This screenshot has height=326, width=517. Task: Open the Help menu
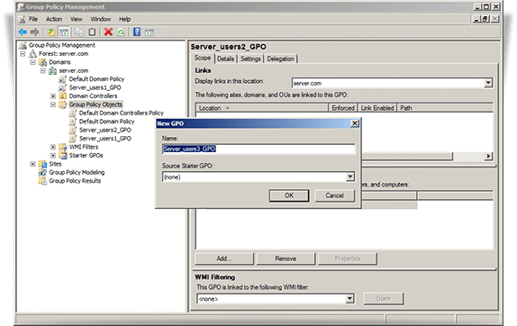[124, 19]
